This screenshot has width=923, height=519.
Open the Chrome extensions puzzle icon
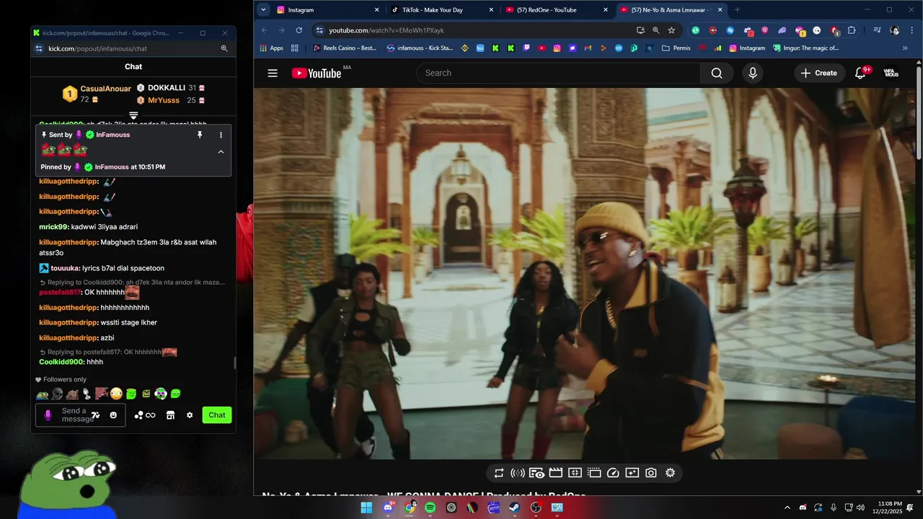(852, 30)
